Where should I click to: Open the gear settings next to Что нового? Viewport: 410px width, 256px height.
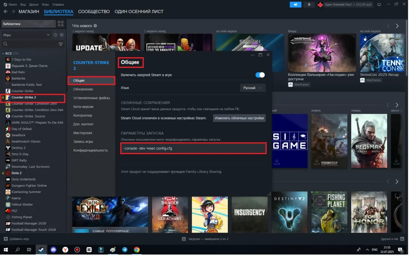click(95, 26)
